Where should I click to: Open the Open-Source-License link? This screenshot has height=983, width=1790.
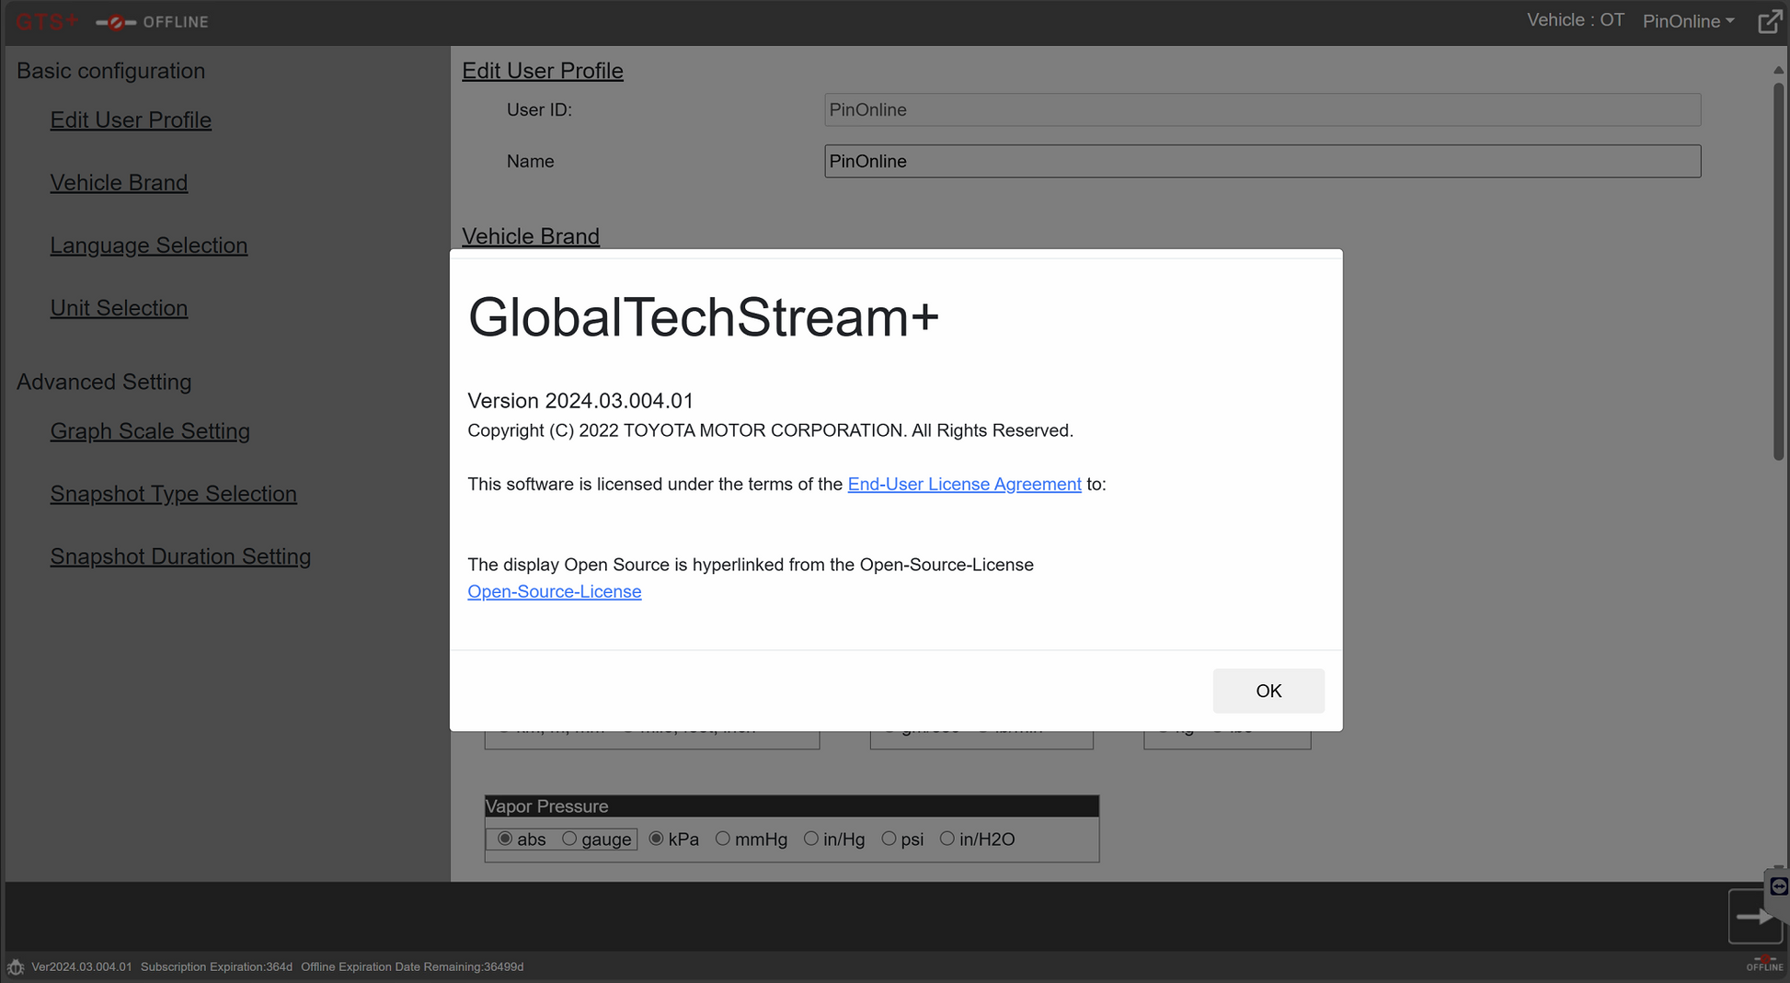554,591
